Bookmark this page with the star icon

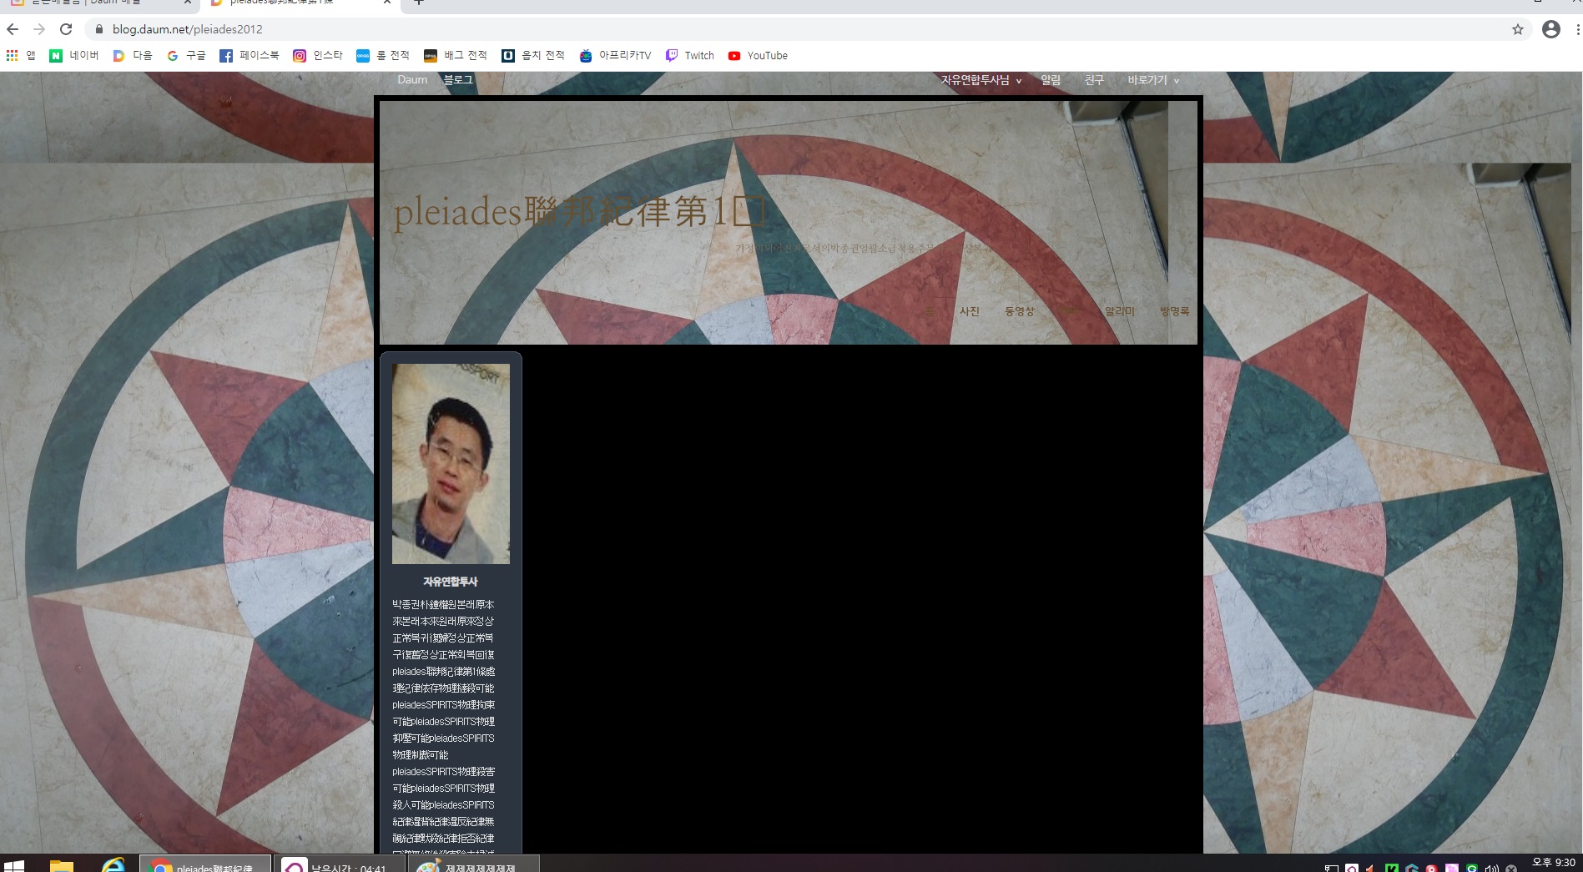pyautogui.click(x=1518, y=29)
